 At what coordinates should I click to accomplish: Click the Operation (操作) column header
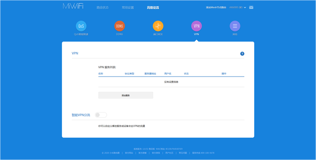click(224, 74)
